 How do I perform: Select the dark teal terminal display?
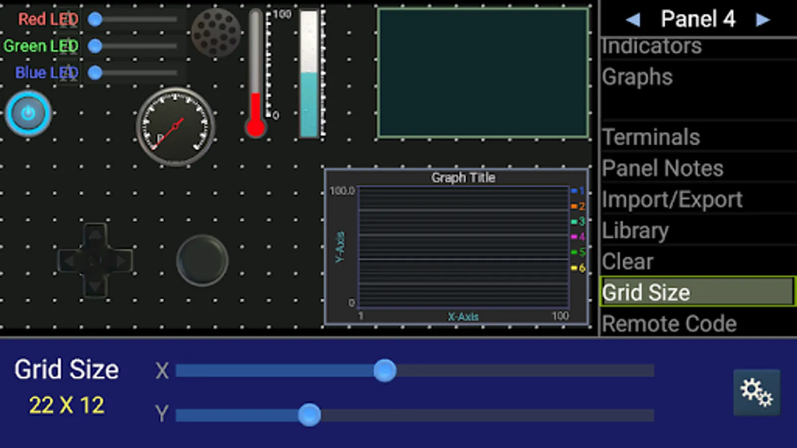click(x=483, y=73)
